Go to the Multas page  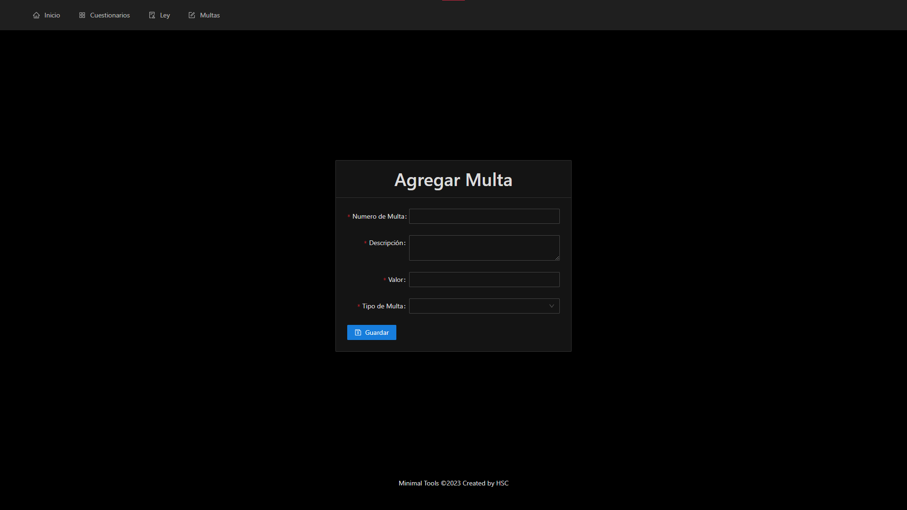click(x=209, y=15)
